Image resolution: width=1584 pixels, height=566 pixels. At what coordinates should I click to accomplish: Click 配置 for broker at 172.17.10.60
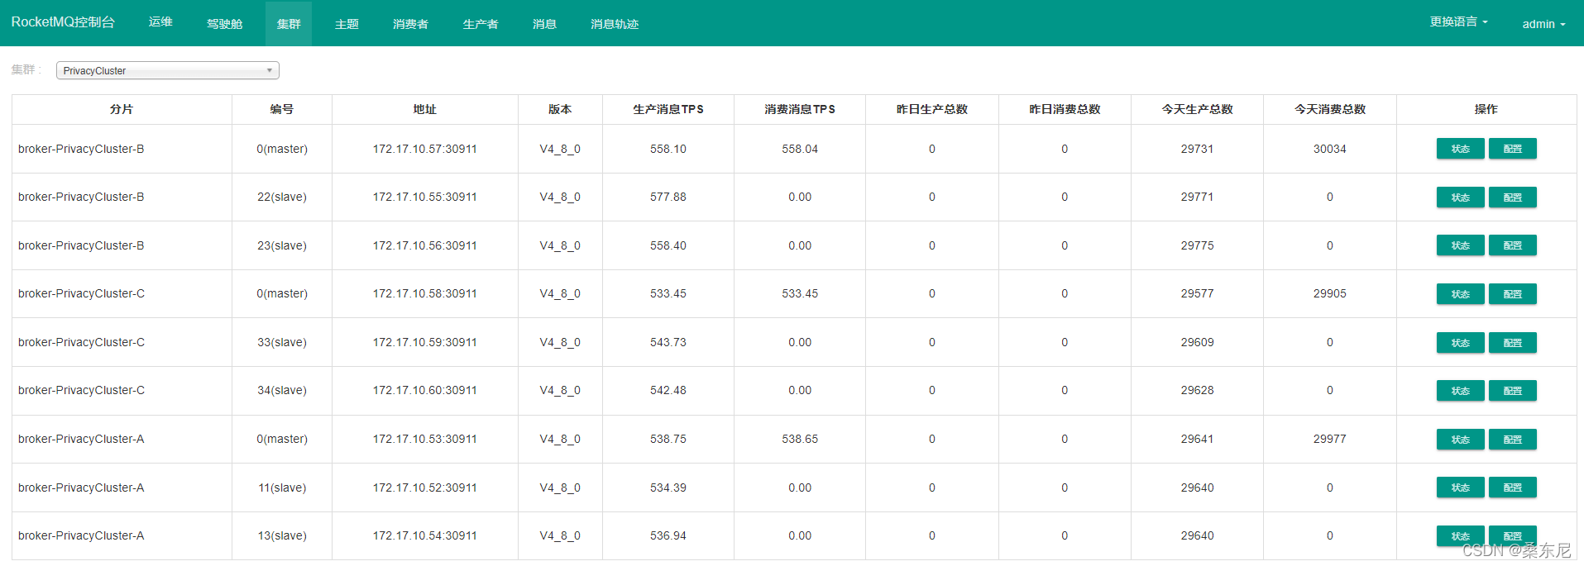pyautogui.click(x=1512, y=391)
